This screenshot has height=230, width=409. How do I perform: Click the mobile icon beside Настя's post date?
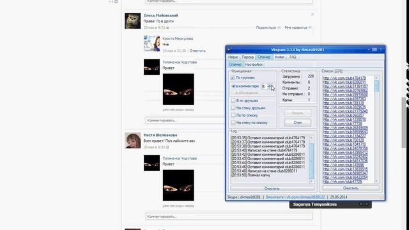(x=167, y=148)
